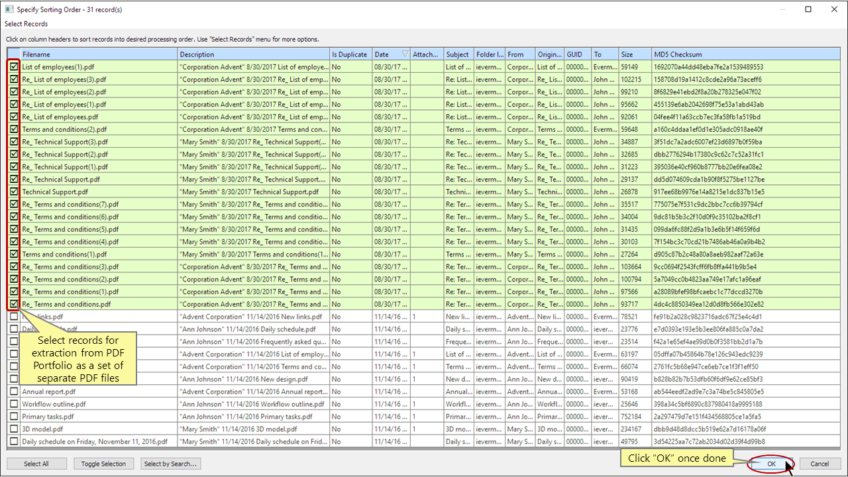
Task: Click the Toggle Selection button
Action: click(x=103, y=464)
